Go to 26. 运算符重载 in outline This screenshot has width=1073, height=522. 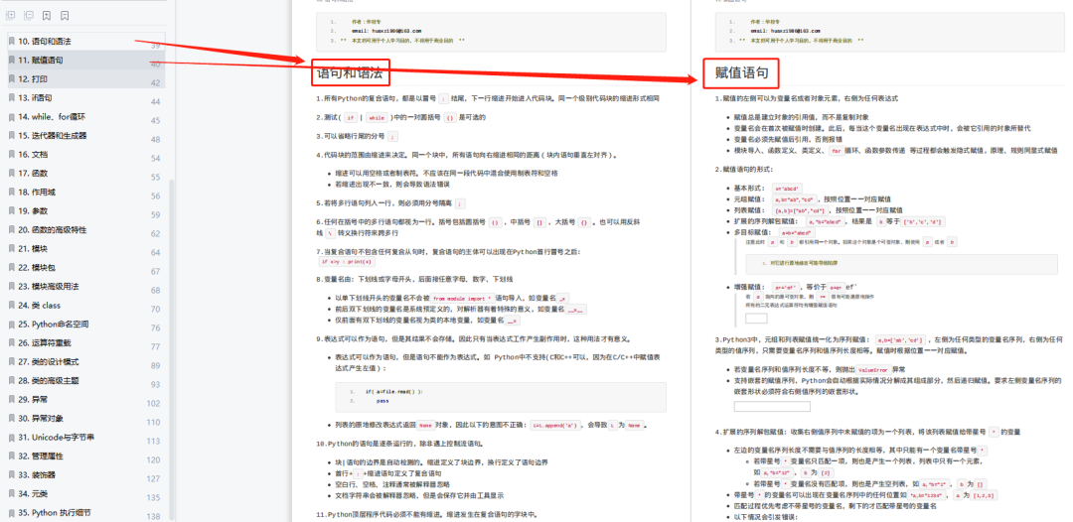pos(86,343)
